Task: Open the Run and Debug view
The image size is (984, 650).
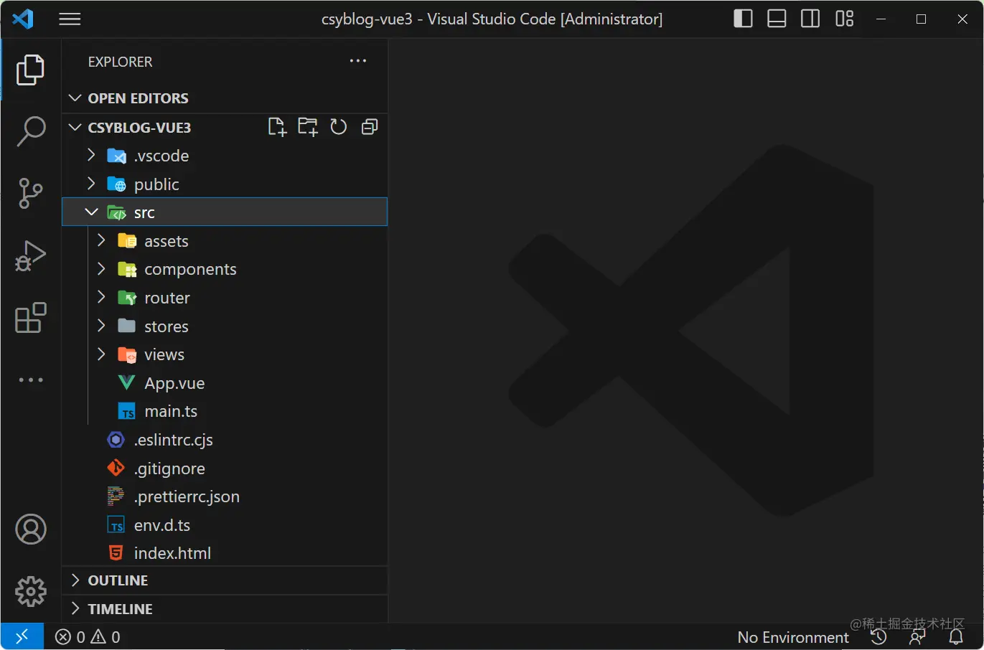Action: click(x=30, y=255)
